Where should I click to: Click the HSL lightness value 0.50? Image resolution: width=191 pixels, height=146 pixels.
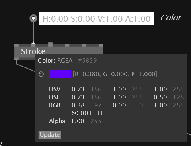coord(160,97)
